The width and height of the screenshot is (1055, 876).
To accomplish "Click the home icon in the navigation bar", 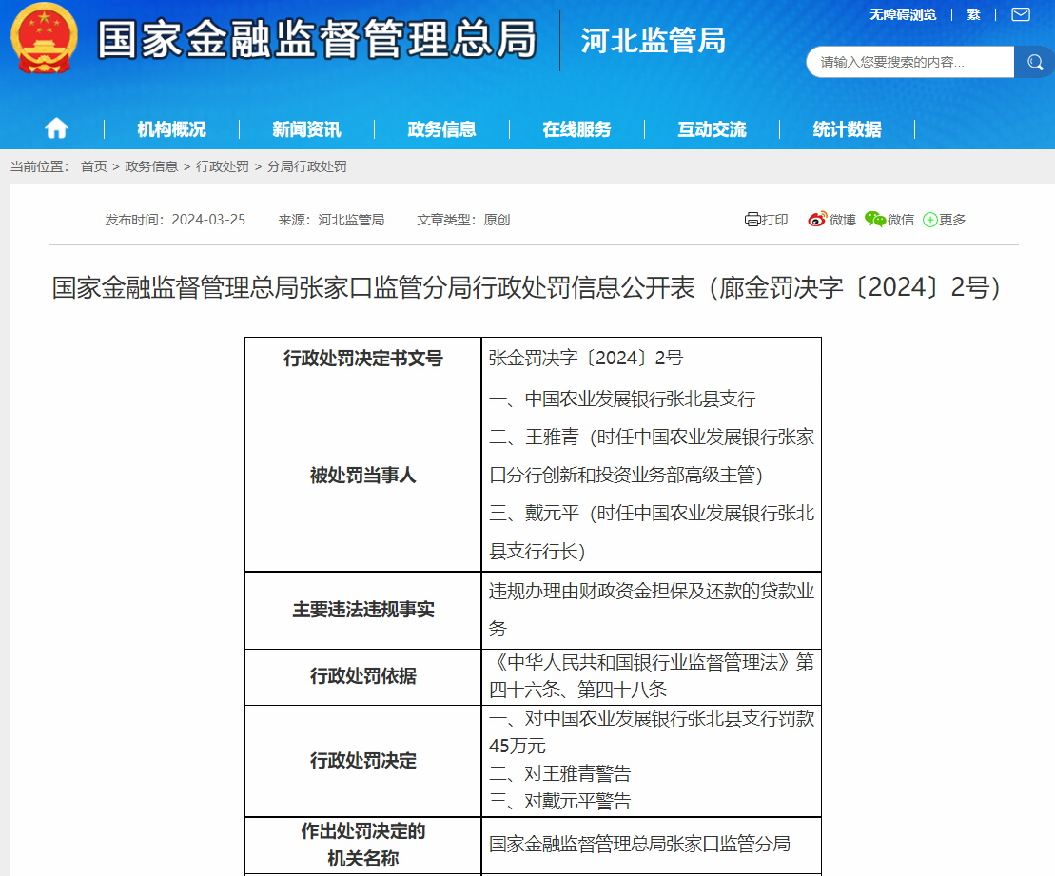I will (x=56, y=127).
